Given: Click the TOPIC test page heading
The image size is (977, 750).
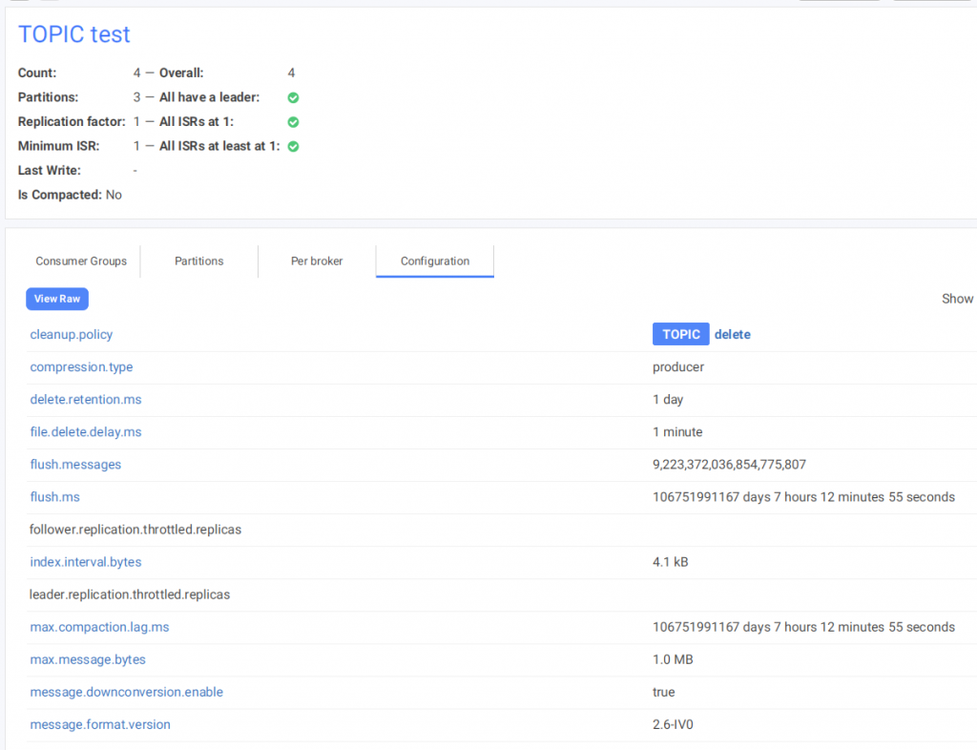Looking at the screenshot, I should tap(74, 34).
